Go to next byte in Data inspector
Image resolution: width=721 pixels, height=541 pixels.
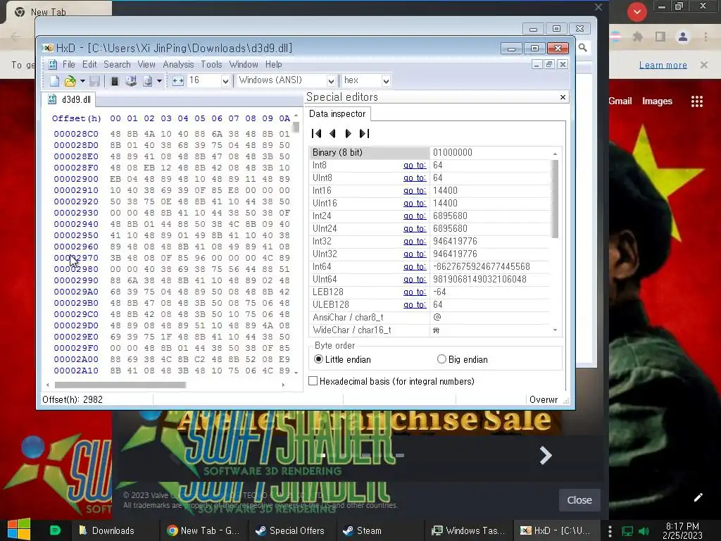pyautogui.click(x=348, y=133)
